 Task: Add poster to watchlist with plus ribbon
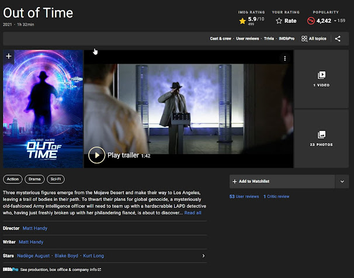9,56
